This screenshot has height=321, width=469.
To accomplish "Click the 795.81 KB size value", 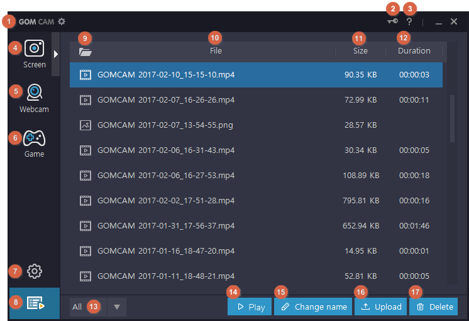I will point(361,201).
